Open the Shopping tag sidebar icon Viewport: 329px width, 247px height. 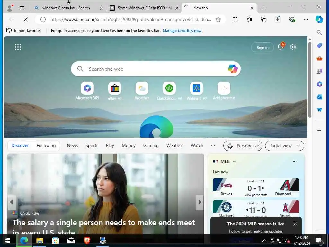[319, 45]
